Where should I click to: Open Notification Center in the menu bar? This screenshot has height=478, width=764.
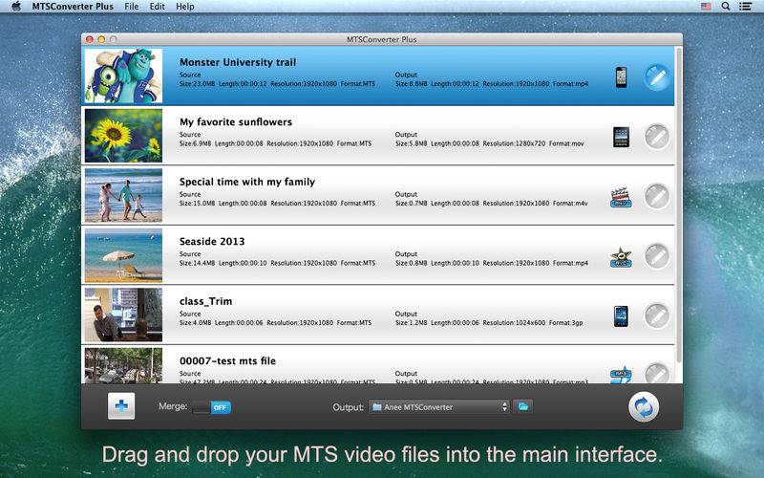click(x=745, y=7)
